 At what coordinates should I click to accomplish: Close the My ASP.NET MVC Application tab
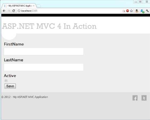(34, 6)
